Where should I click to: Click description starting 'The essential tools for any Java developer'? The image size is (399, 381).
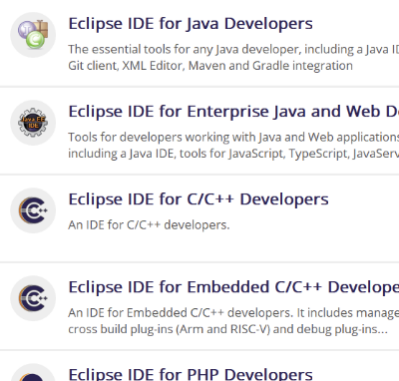click(233, 50)
